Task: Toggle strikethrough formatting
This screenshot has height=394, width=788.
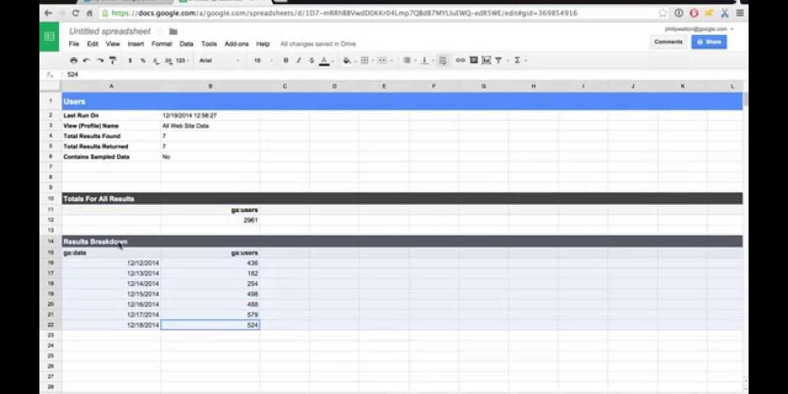Action: pos(311,60)
